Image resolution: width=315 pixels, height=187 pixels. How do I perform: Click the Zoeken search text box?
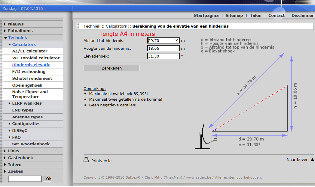point(25,179)
